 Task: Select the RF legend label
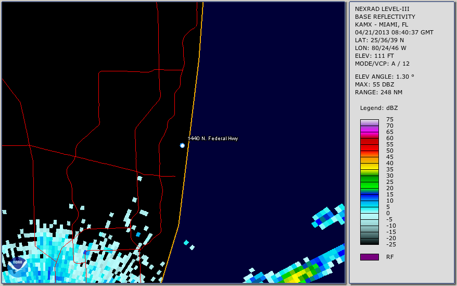tap(390, 257)
